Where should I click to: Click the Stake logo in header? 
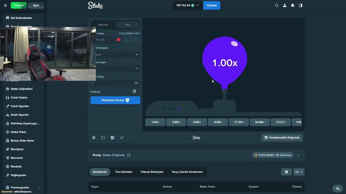click(x=95, y=5)
